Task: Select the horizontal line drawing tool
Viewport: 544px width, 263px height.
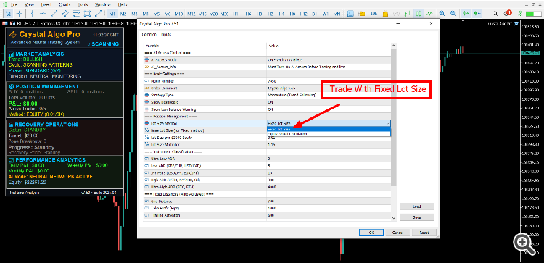Action: tap(43, 14)
